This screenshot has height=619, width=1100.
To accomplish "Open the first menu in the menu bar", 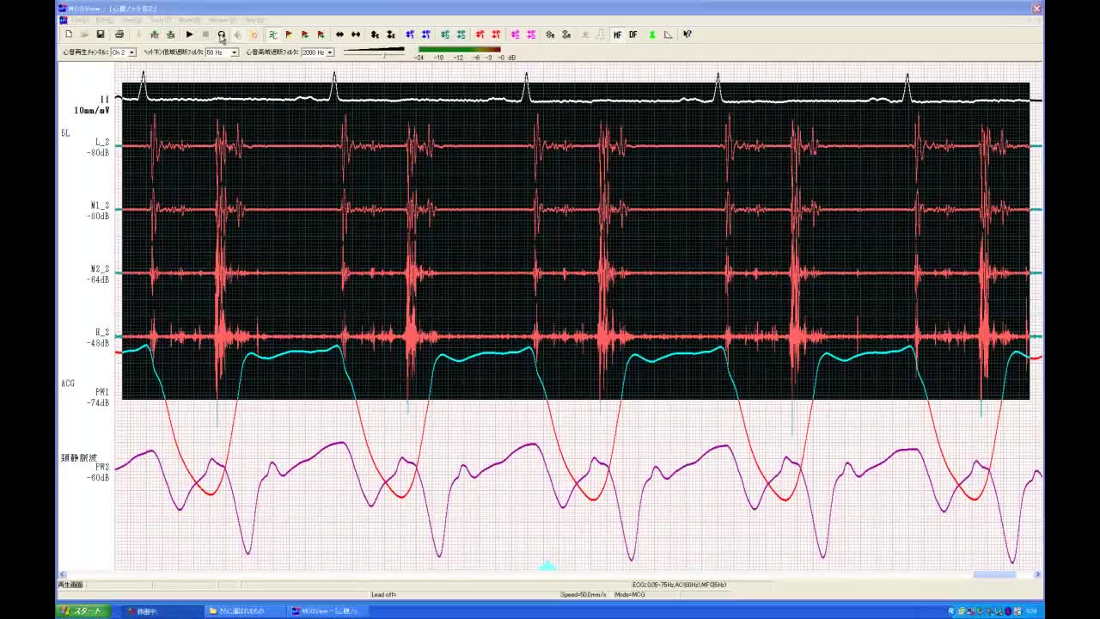I will coord(80,20).
